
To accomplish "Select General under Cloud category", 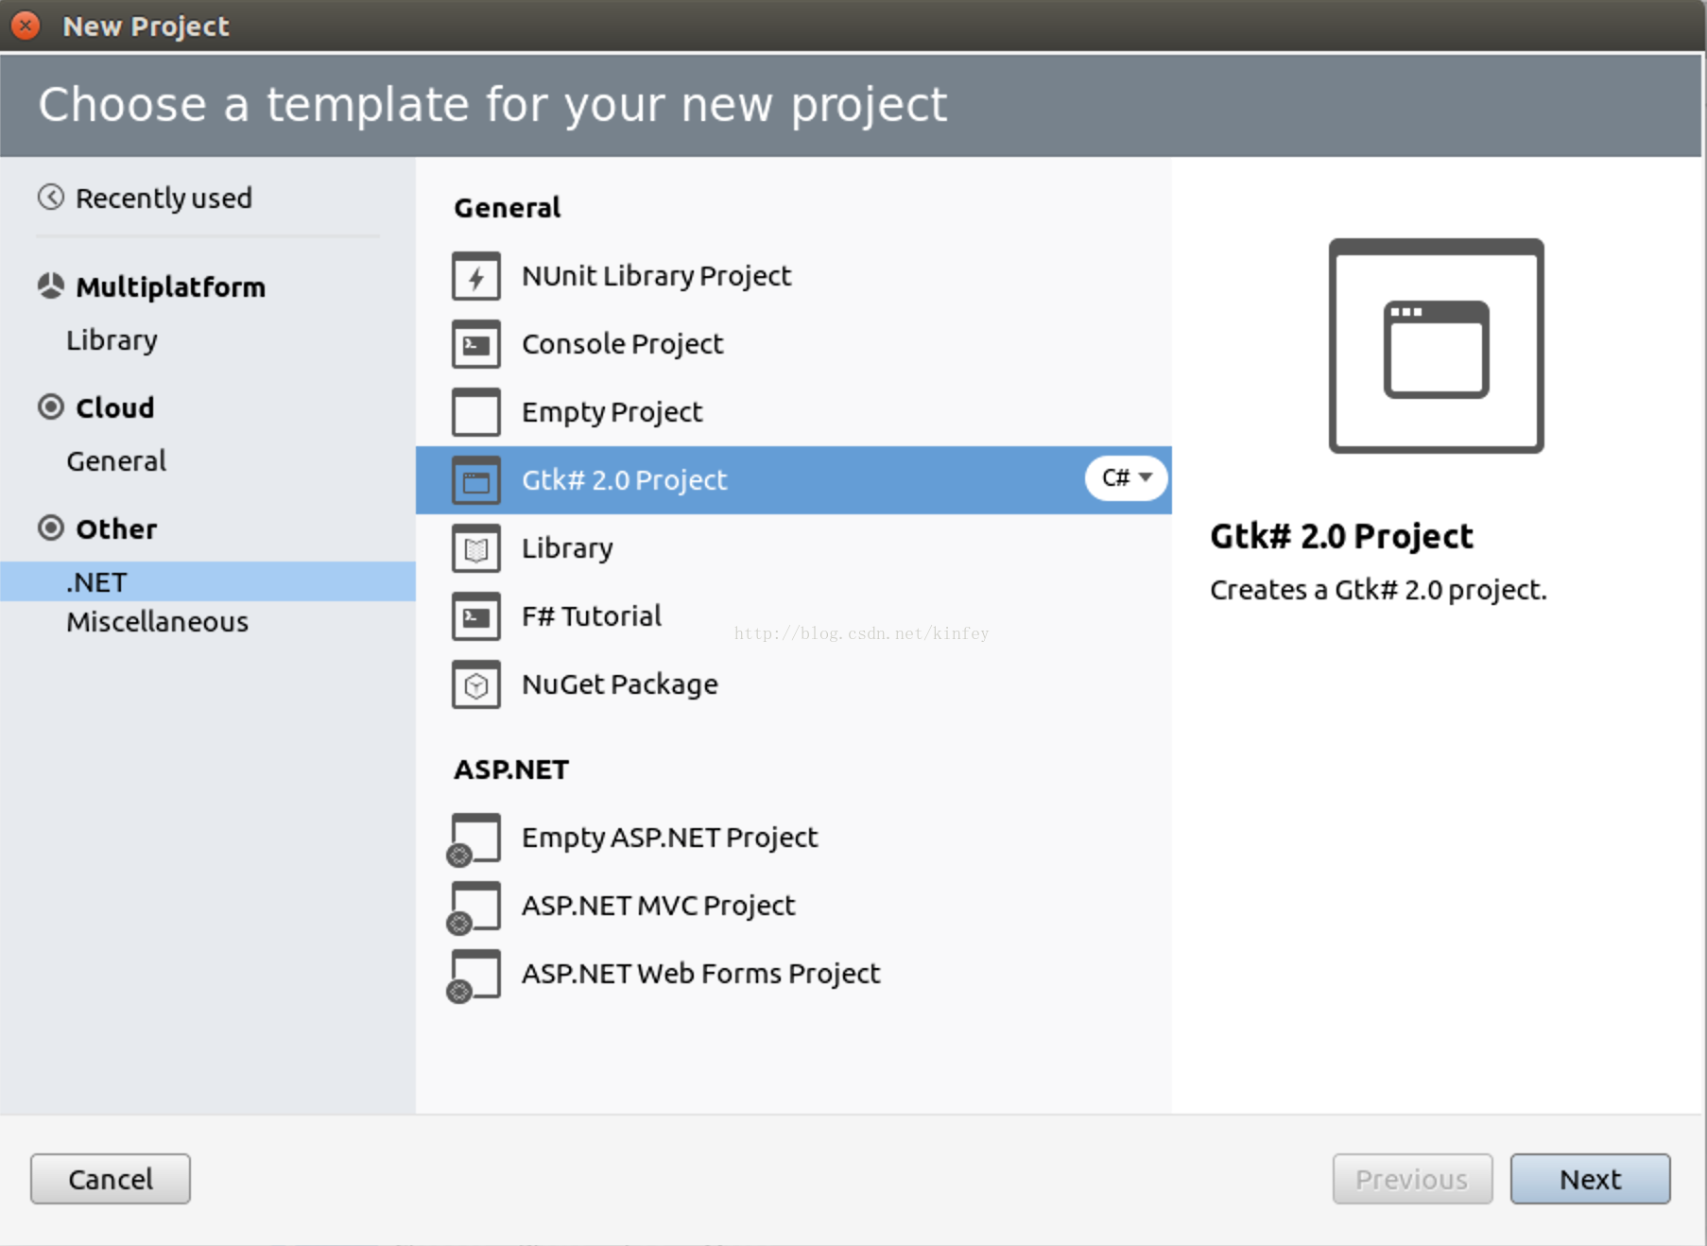I will coord(116,461).
